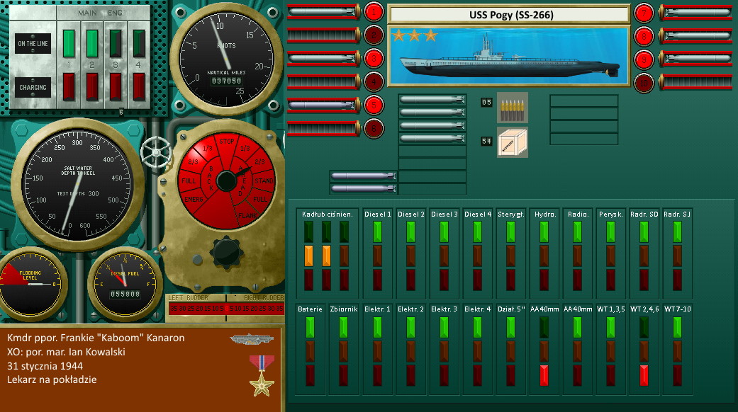Image resolution: width=738 pixels, height=412 pixels.
Task: Click the deck gun ammunition icon
Action: pyautogui.click(x=512, y=107)
